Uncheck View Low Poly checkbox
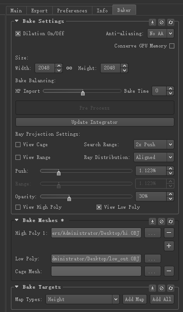Image resolution: width=183 pixels, height=312 pixels. coord(99,207)
